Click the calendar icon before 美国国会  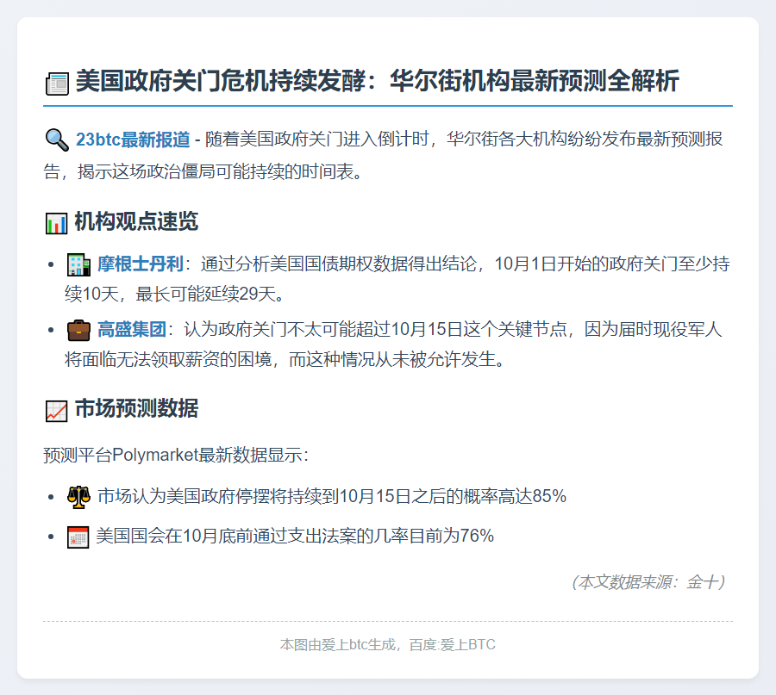point(78,537)
